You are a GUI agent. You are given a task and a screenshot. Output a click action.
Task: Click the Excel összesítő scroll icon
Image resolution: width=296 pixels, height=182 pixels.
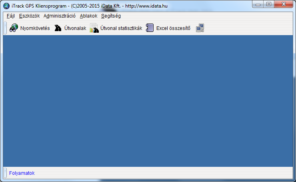[150, 28]
